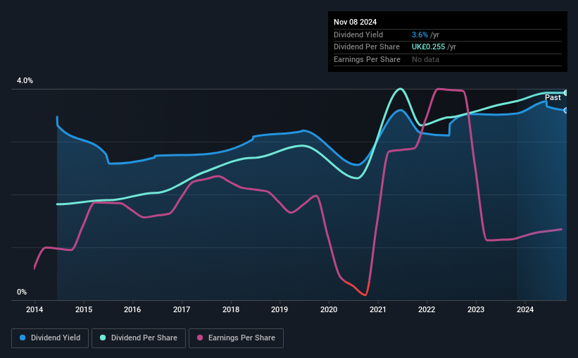Click the Dividend Yield endpoint marker
Image resolution: width=578 pixels, height=358 pixels.
click(x=566, y=111)
